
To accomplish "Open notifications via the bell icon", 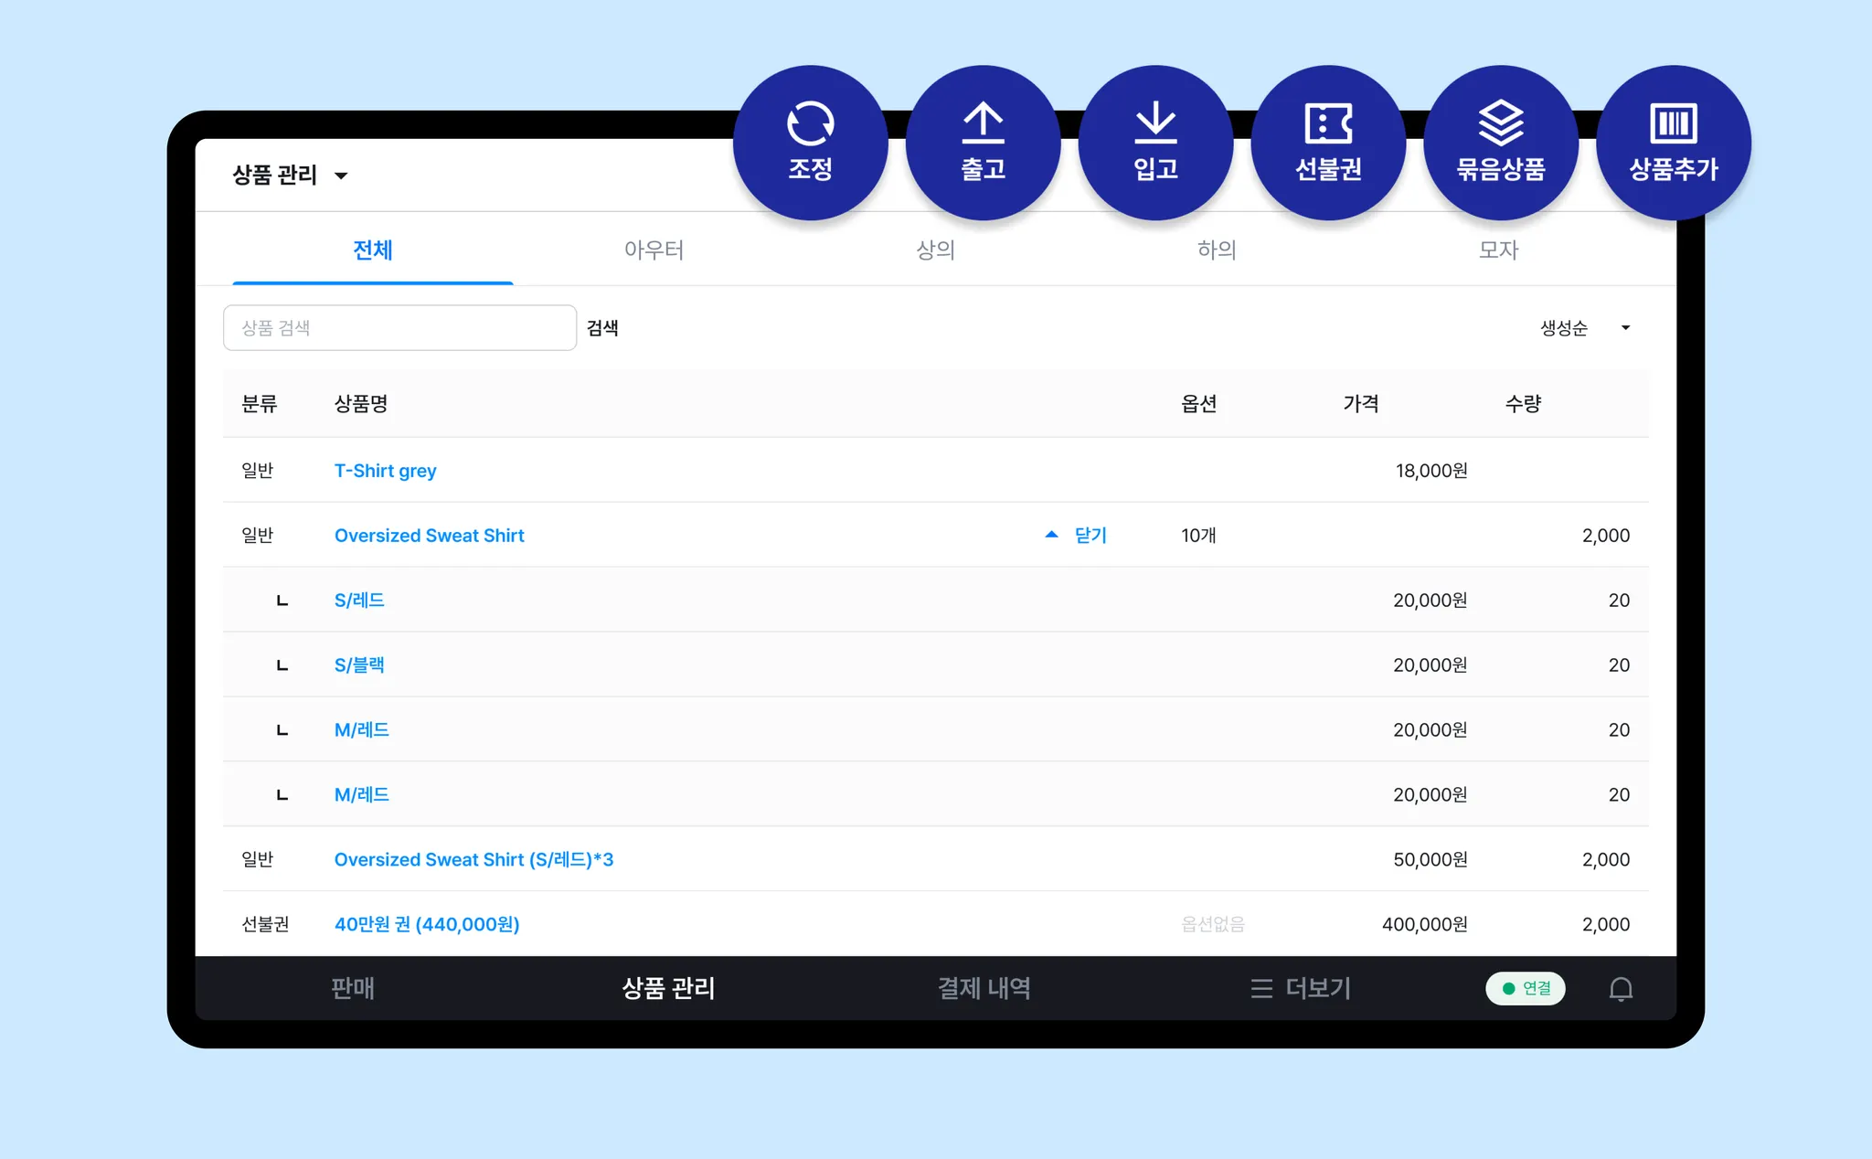I will pyautogui.click(x=1621, y=989).
